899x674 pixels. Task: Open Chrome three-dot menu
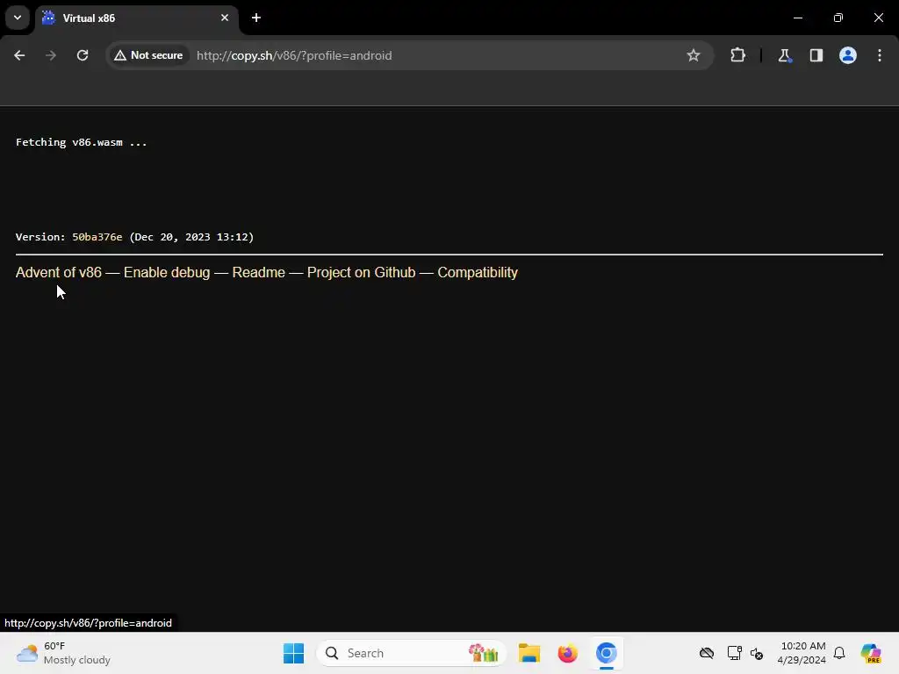(x=880, y=55)
